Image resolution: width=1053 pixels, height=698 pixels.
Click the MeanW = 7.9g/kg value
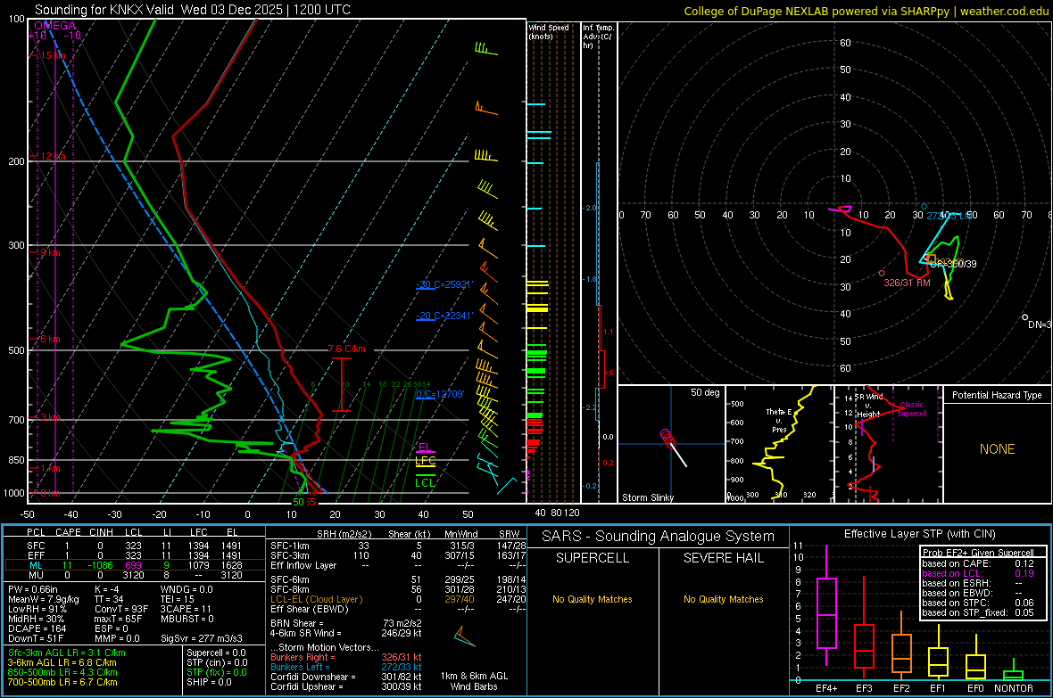click(43, 599)
